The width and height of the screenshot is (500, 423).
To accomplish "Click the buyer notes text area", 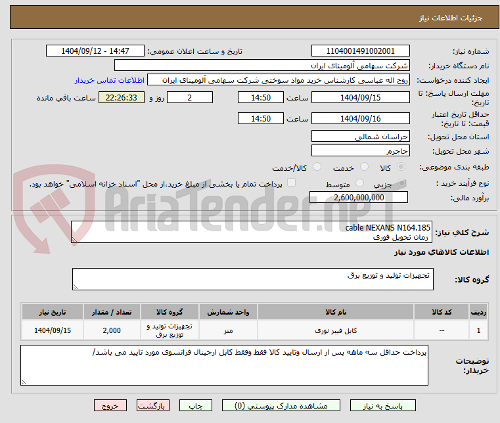I will (224, 365).
